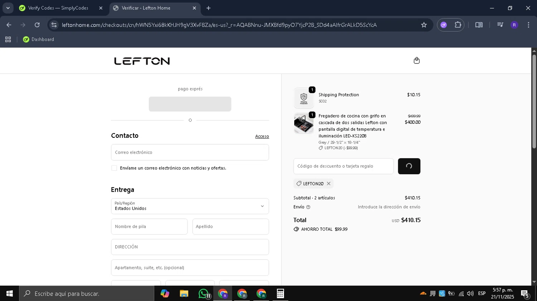Close the Verificar - Lefton Home tab
The image size is (537, 301).
point(194,8)
